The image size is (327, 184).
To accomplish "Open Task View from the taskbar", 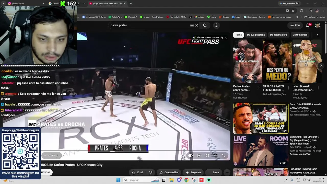I will coord(163,180).
